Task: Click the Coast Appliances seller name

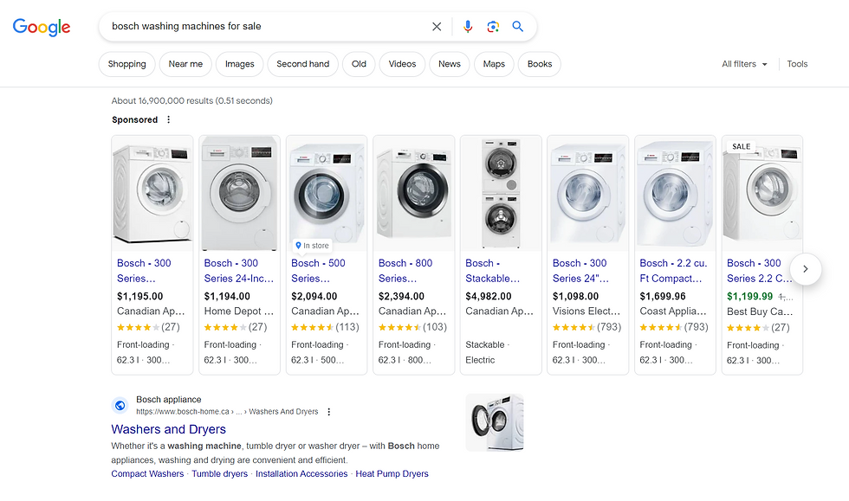Action: (x=673, y=312)
